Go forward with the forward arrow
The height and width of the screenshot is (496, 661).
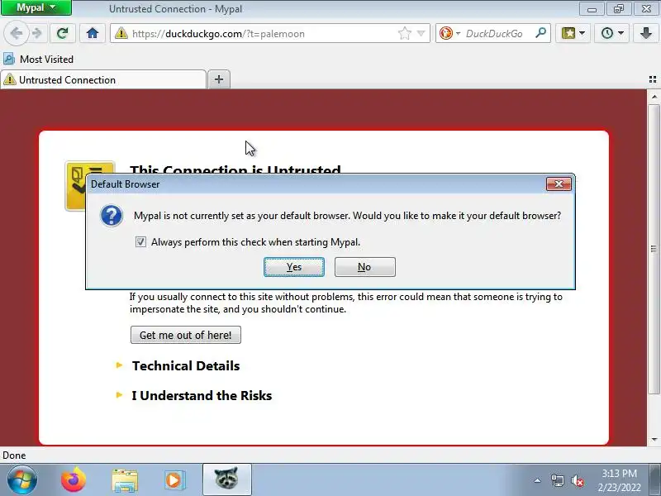(x=37, y=33)
